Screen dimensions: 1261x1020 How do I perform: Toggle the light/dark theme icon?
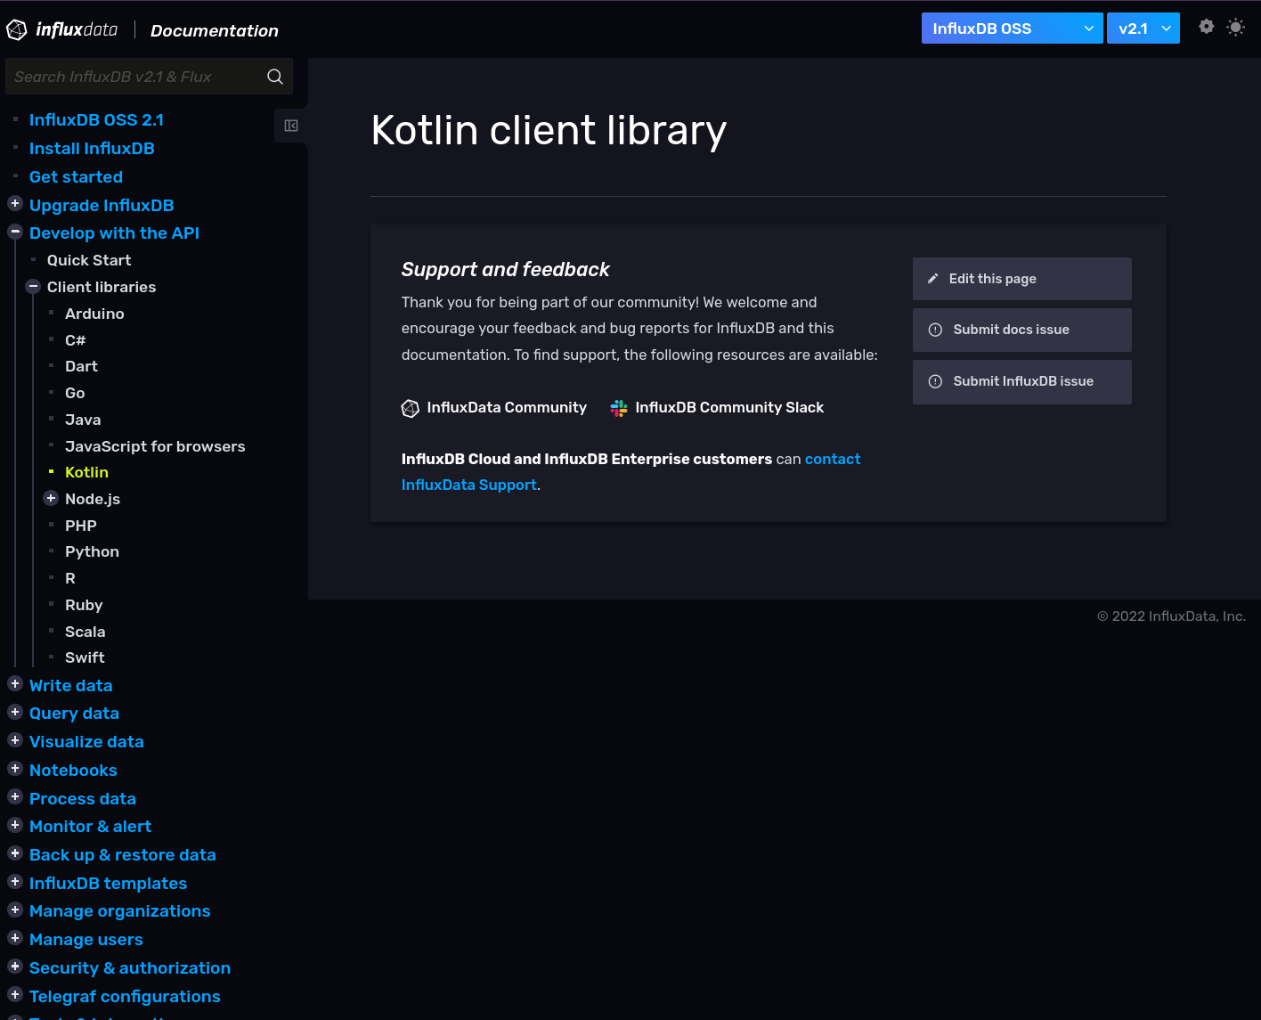(1236, 27)
